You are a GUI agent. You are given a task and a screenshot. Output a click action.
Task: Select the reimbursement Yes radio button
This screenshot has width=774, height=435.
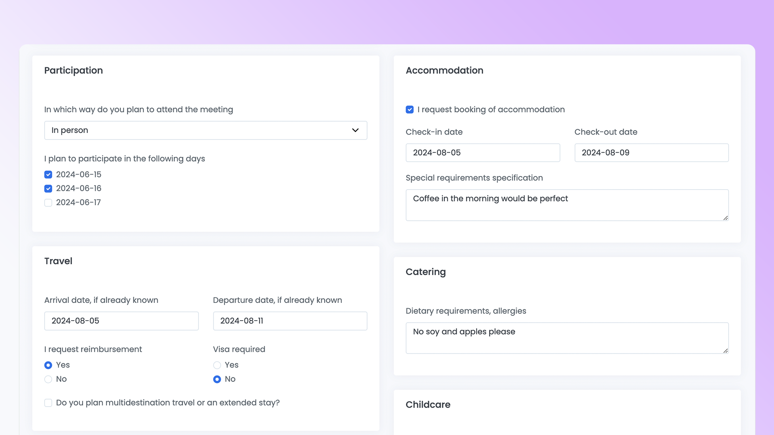click(x=48, y=365)
